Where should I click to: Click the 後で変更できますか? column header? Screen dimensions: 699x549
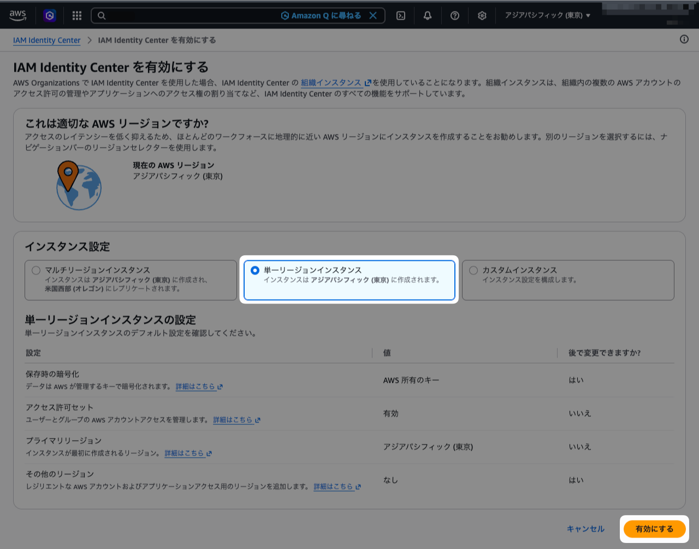(605, 353)
